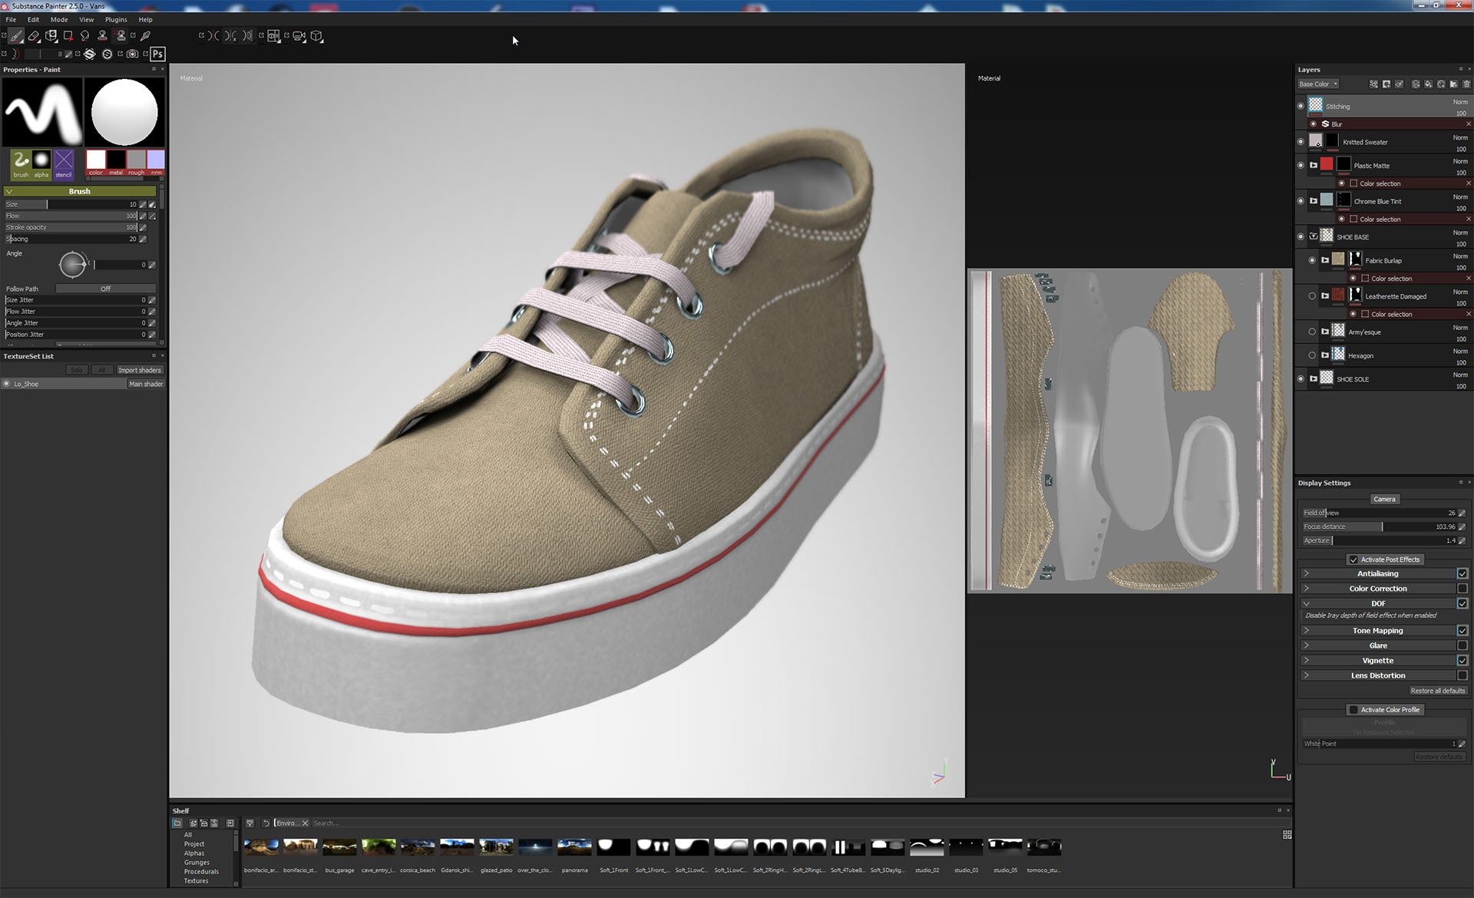Select the Eraser tool
1474x898 pixels.
[x=33, y=35]
